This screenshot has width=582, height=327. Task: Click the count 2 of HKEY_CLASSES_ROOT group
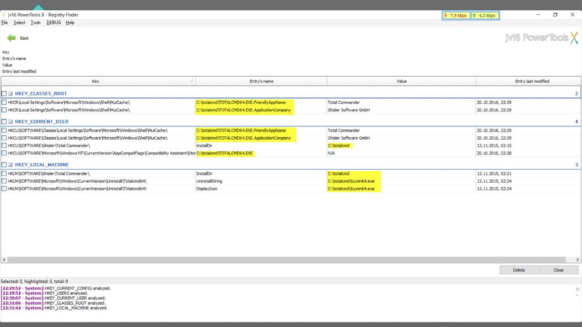tap(576, 94)
